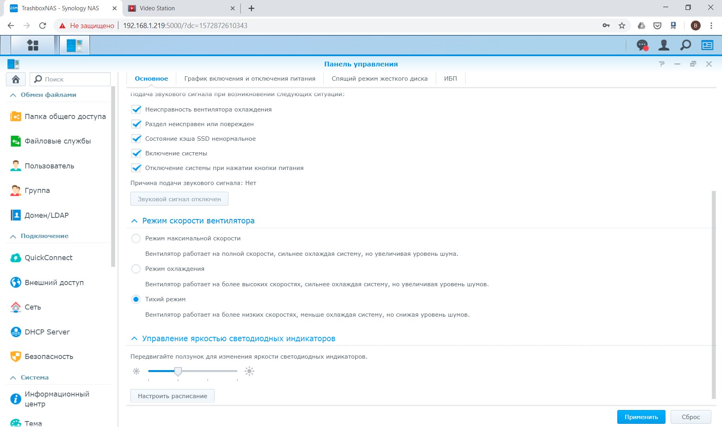Open the ИБП tab
Image resolution: width=722 pixels, height=427 pixels.
451,79
